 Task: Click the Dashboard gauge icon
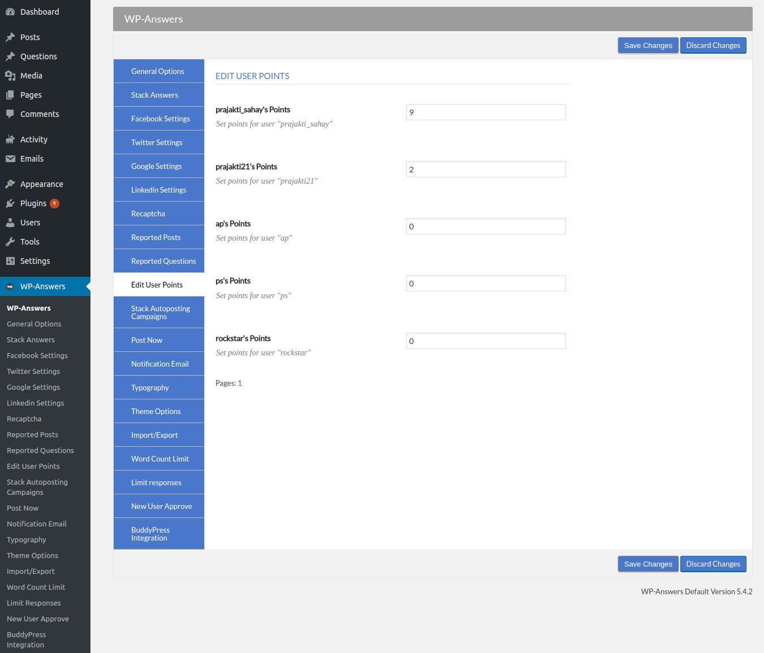tap(10, 12)
